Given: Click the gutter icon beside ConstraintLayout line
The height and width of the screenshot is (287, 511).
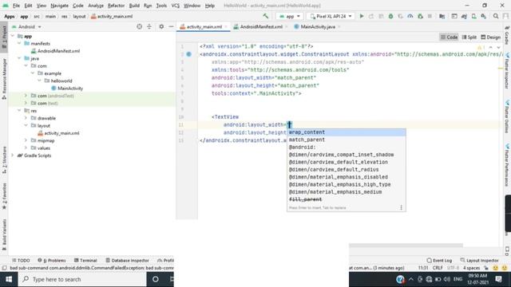Looking at the screenshot, I should click(x=189, y=54).
